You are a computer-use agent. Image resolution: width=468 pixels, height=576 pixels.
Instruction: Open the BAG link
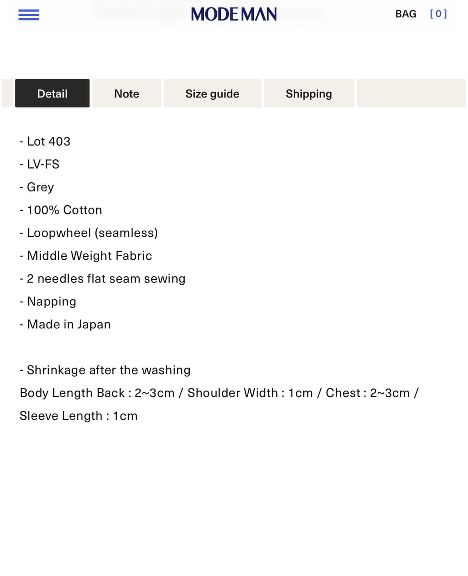pos(406,14)
